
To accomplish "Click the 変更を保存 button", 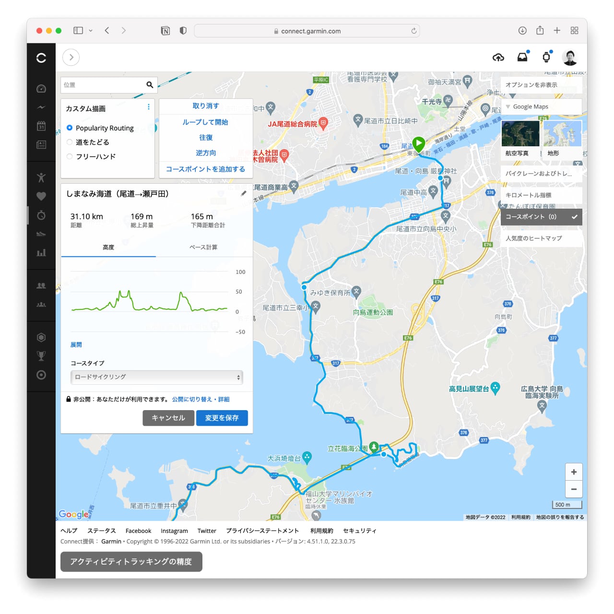I will point(222,418).
